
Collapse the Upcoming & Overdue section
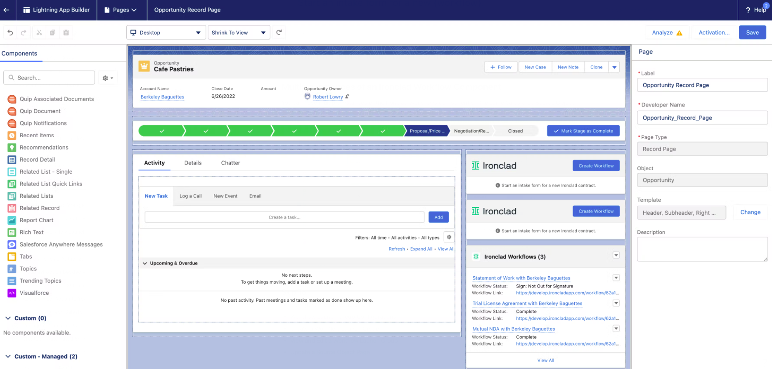pyautogui.click(x=145, y=263)
